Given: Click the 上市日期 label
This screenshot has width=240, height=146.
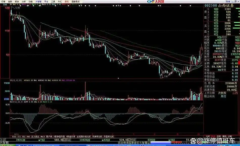Looking at the screenshot, I should point(209,93).
